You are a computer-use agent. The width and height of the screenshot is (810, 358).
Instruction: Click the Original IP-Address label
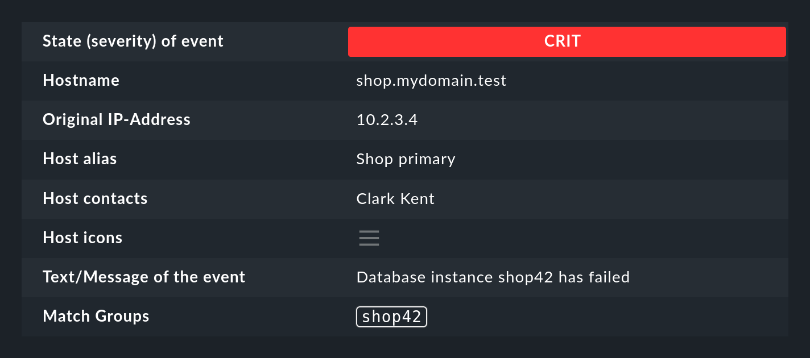(117, 120)
